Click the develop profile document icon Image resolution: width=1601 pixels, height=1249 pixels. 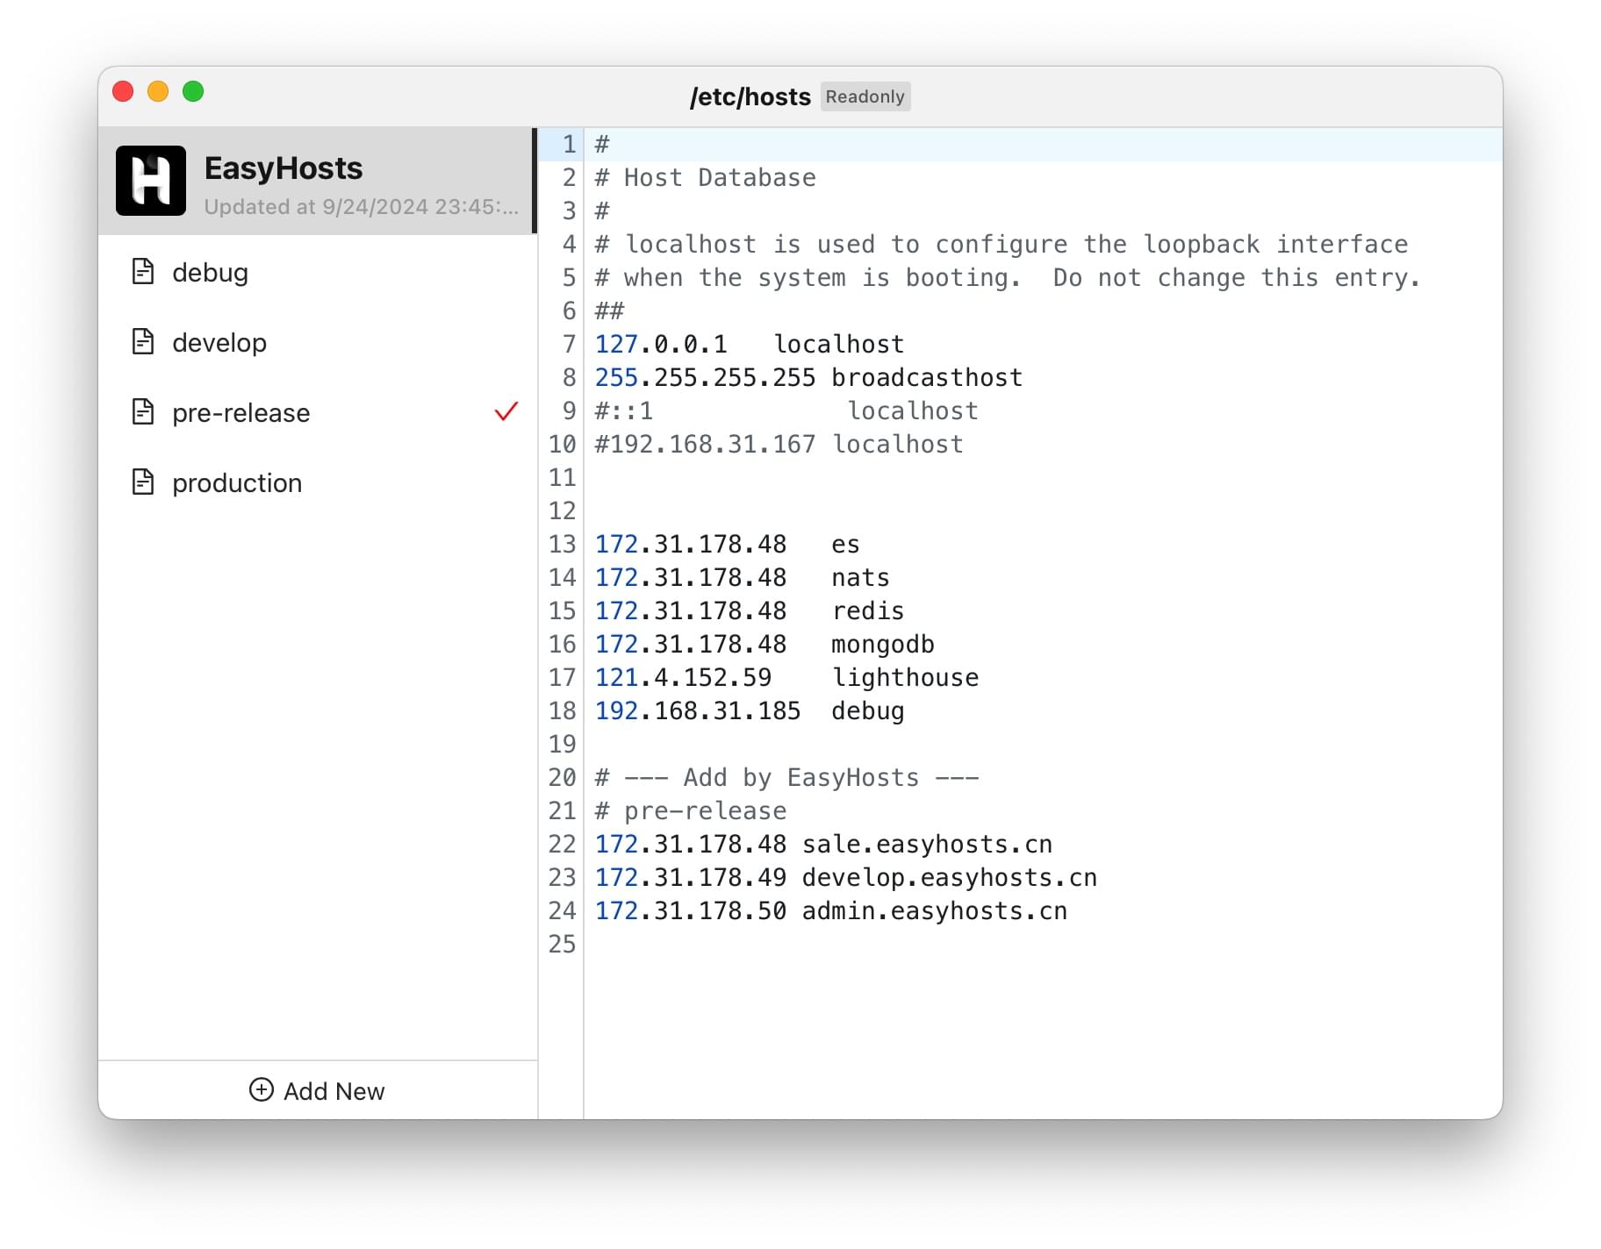[x=143, y=342]
